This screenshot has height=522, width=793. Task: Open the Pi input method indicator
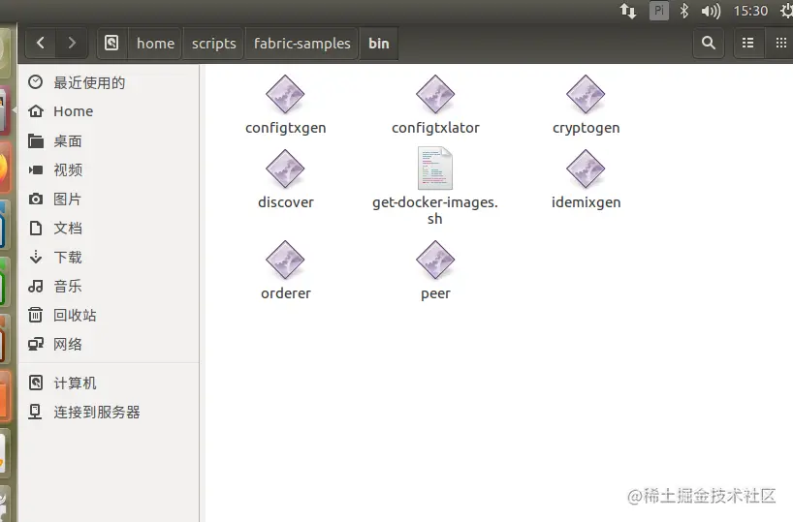659,11
